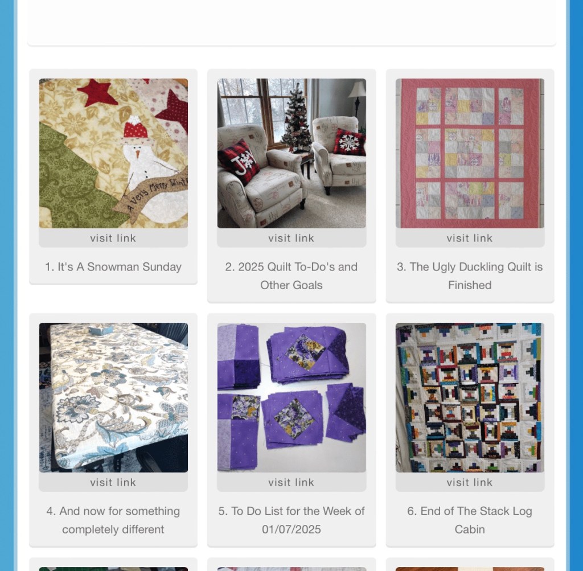Open the snowman applique quilt thumbnail
The height and width of the screenshot is (571, 583).
[113, 153]
